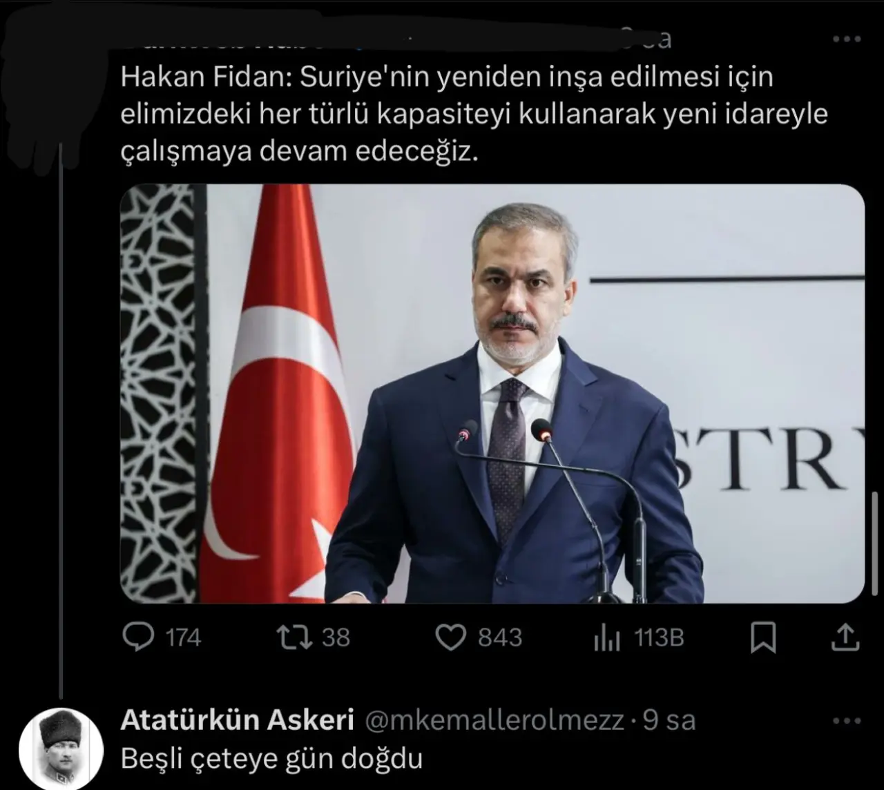Click the 843 likes count
The height and width of the screenshot is (790, 884).
coord(500,637)
